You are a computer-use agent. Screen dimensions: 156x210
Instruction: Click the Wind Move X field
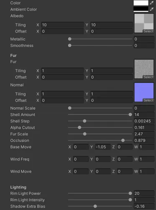[81, 171]
